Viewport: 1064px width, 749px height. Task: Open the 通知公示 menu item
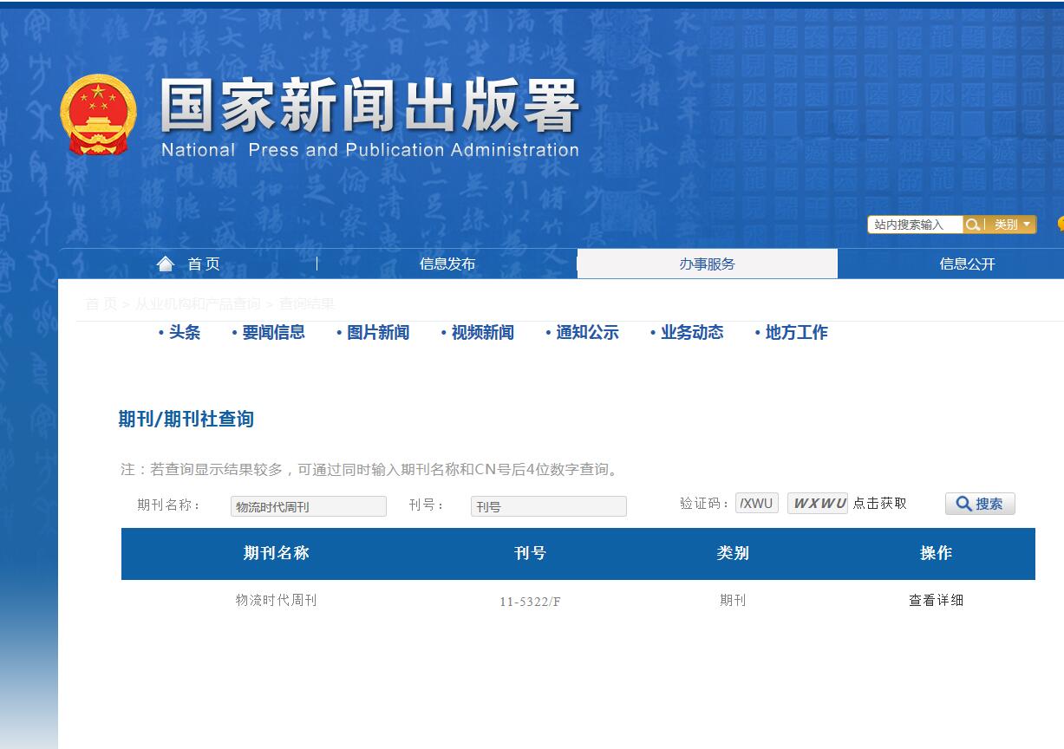coord(586,332)
